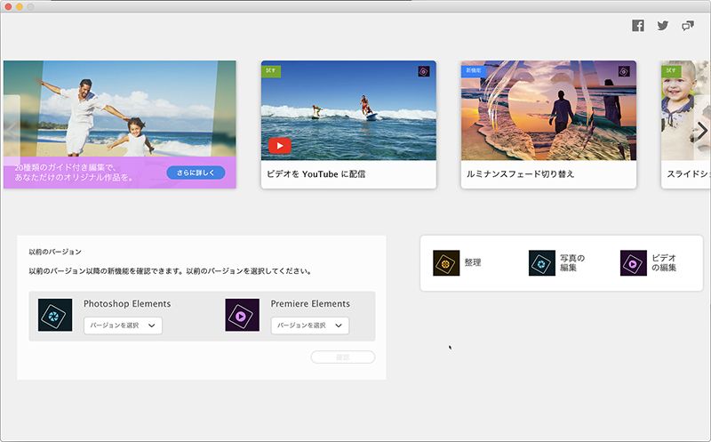The image size is (711, 442).
Task: Launch the 整理 Organizer icon
Action: [446, 262]
